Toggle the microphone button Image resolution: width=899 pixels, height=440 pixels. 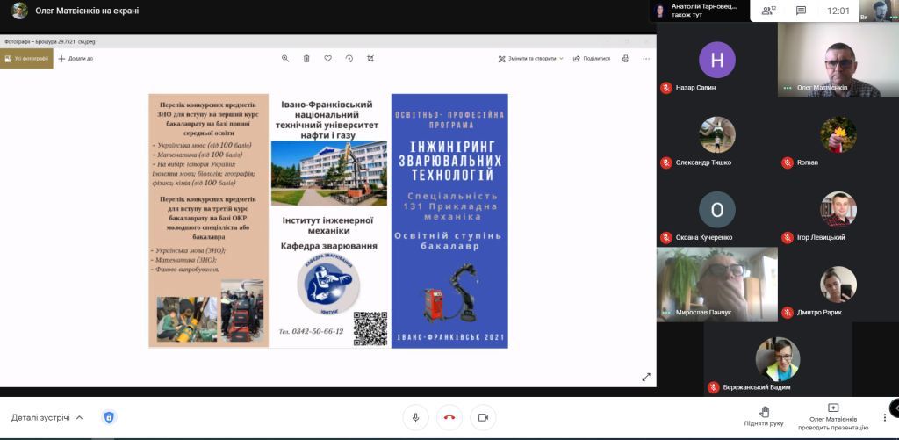415,418
